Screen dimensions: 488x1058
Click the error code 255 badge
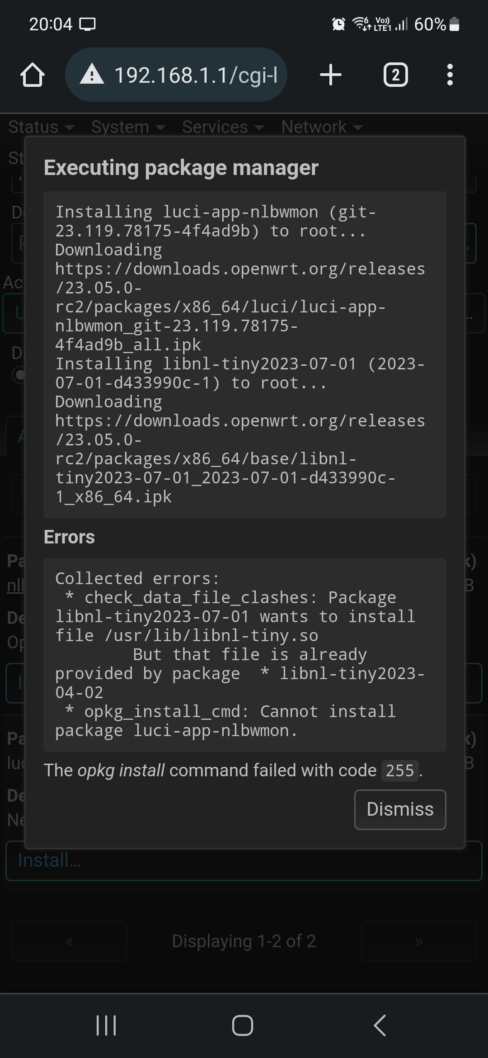tap(400, 770)
